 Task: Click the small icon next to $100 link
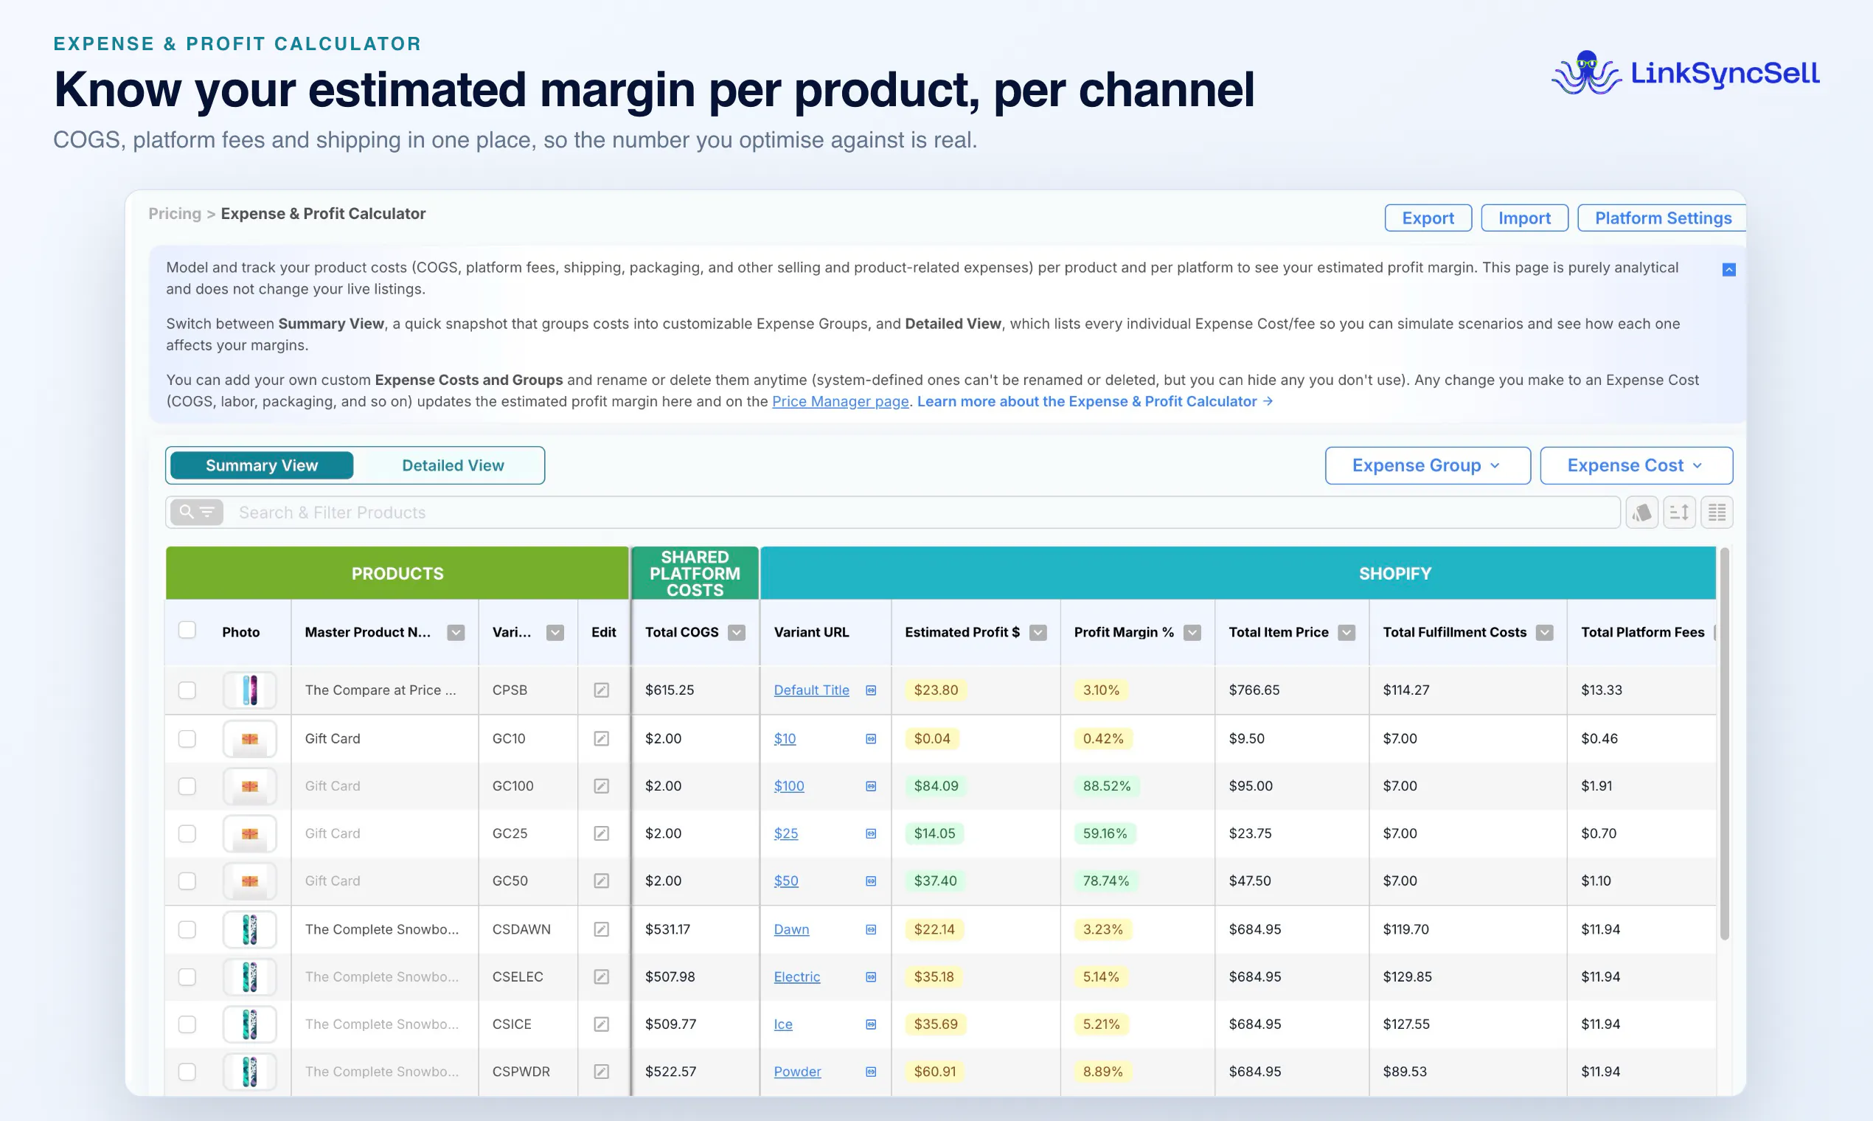(871, 785)
